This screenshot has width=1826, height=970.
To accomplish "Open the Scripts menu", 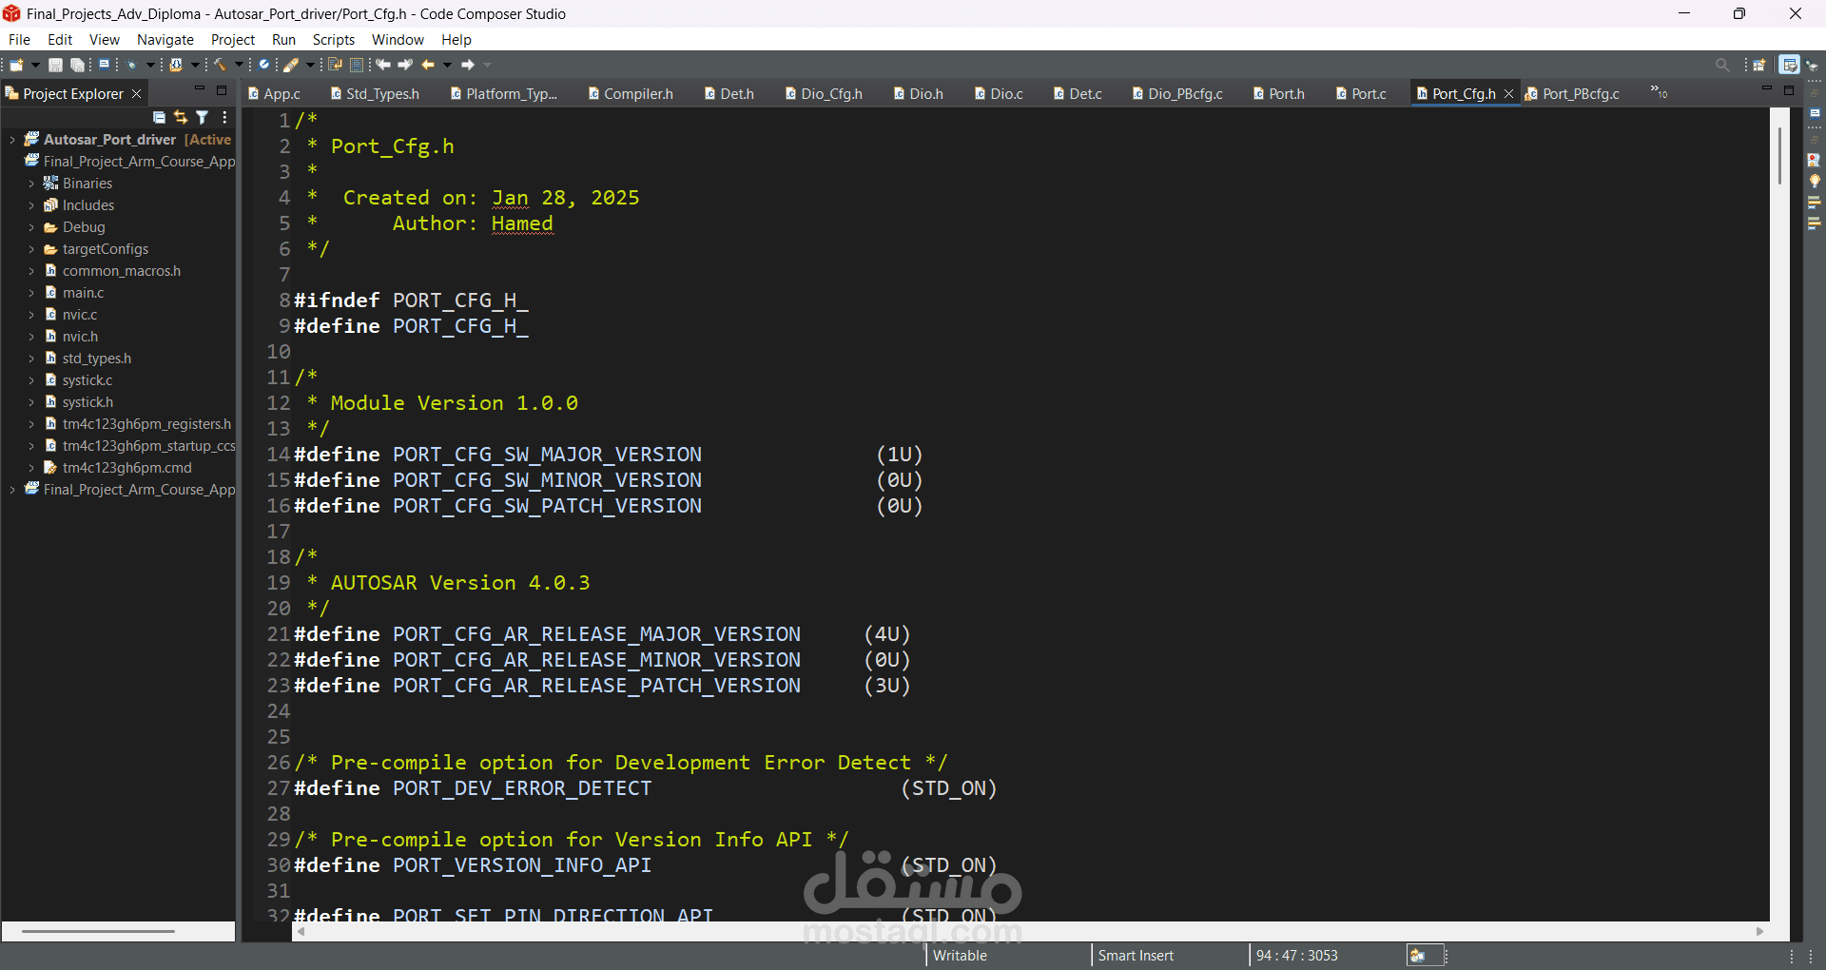I will (x=333, y=40).
